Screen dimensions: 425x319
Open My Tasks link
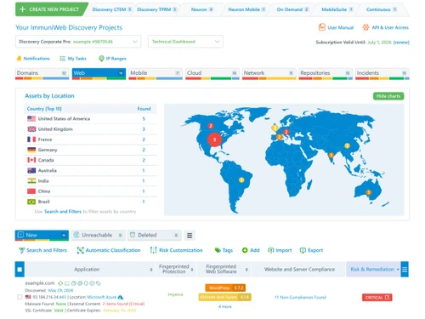[x=76, y=59]
